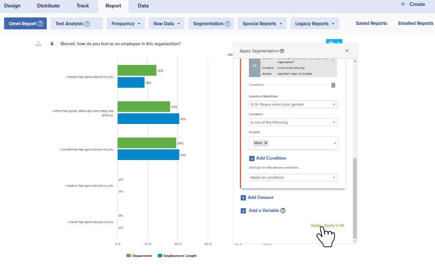Open the Question/MetaData dropdown showing Q 14
This screenshot has height=278, width=435.
[293, 105]
